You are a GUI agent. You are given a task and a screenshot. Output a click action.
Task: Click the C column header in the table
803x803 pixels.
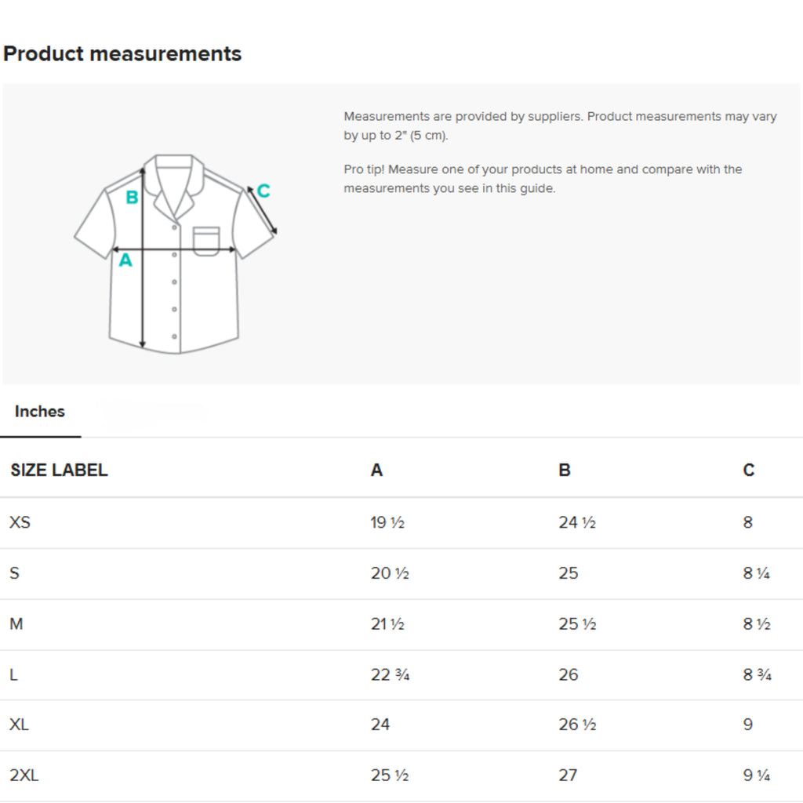point(749,471)
